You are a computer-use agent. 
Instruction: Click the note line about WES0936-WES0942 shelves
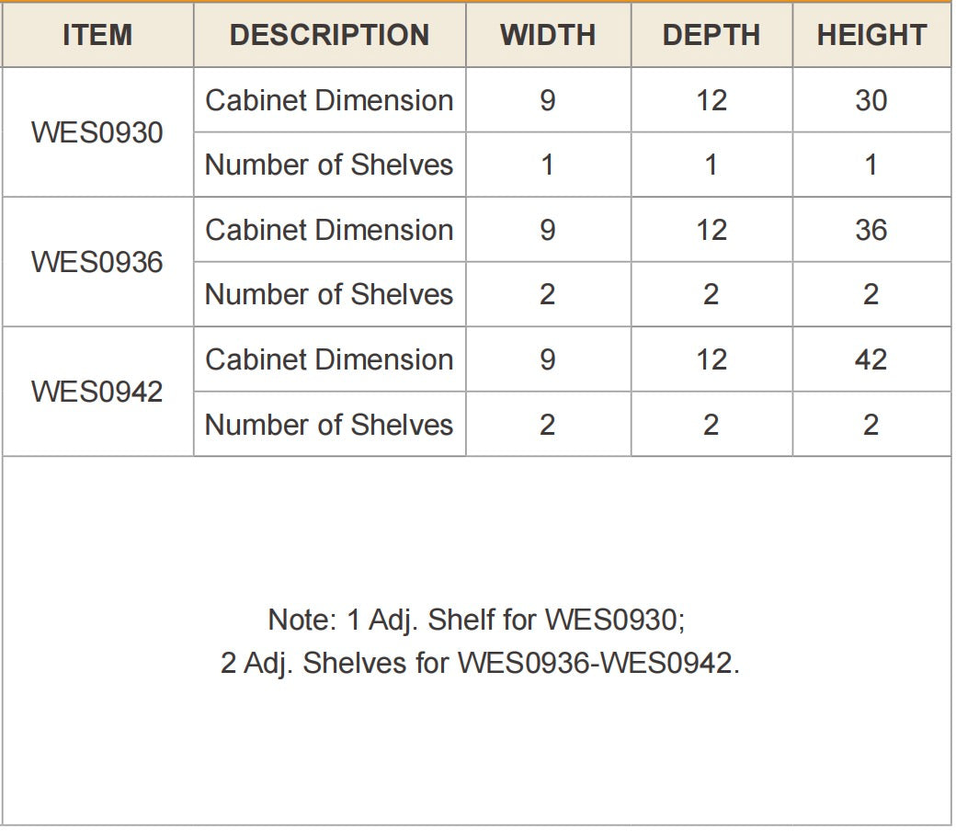(x=480, y=664)
